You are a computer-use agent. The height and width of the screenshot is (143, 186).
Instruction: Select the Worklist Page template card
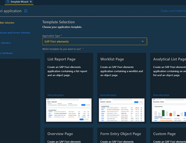[x=122, y=75]
